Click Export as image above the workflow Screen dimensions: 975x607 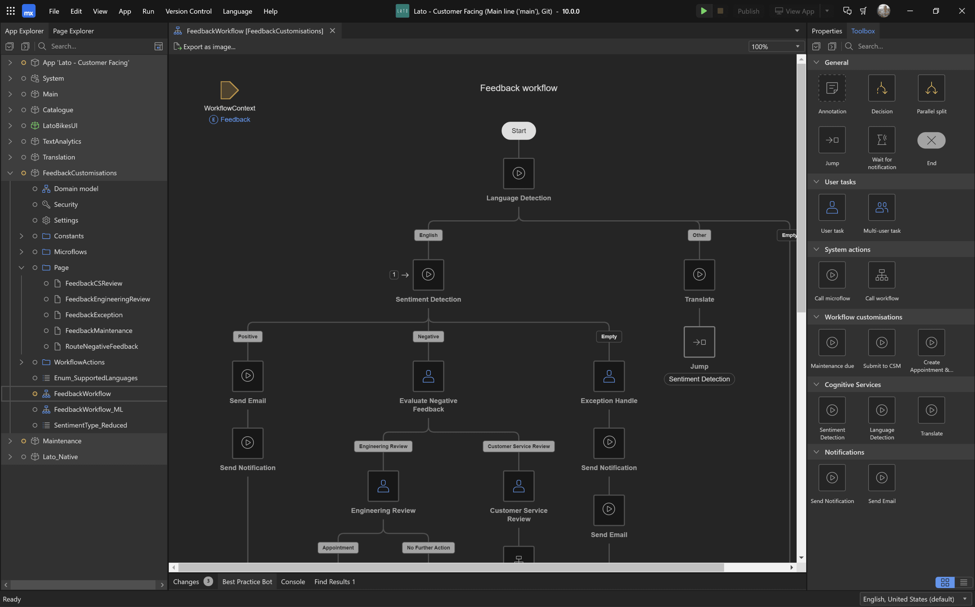[x=205, y=47]
